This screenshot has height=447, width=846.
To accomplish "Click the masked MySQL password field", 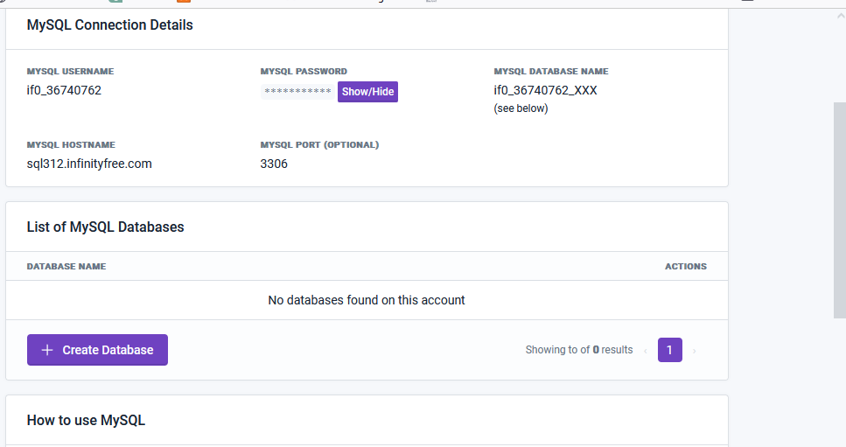I will pos(297,92).
